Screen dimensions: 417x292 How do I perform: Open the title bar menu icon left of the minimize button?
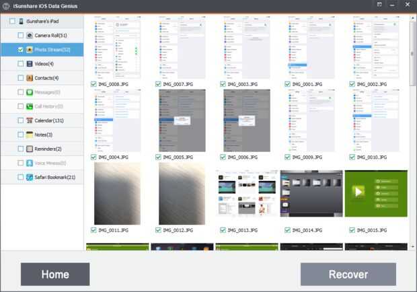(x=379, y=5)
